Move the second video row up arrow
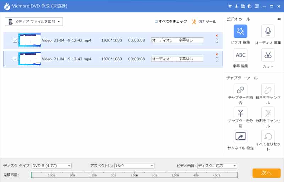 tap(217, 58)
